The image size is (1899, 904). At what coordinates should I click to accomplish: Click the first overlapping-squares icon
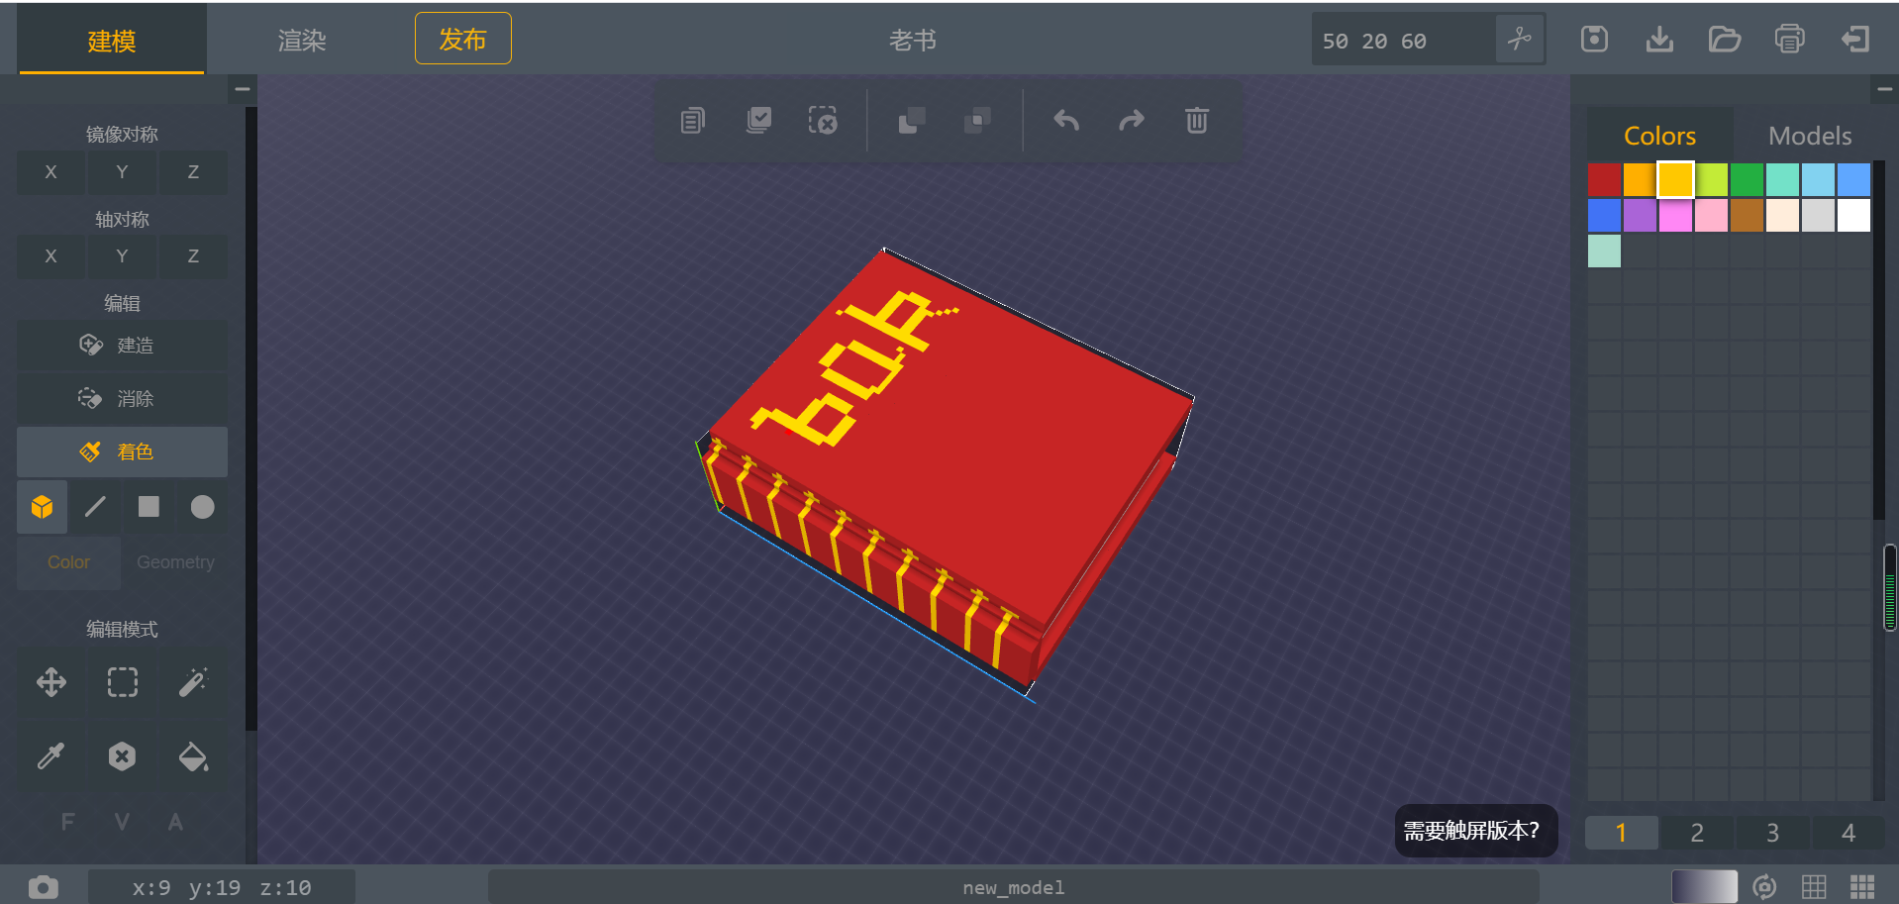click(x=911, y=121)
